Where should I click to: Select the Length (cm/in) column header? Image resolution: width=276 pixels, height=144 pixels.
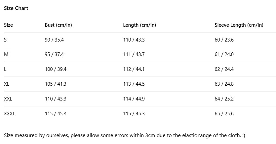click(x=139, y=25)
